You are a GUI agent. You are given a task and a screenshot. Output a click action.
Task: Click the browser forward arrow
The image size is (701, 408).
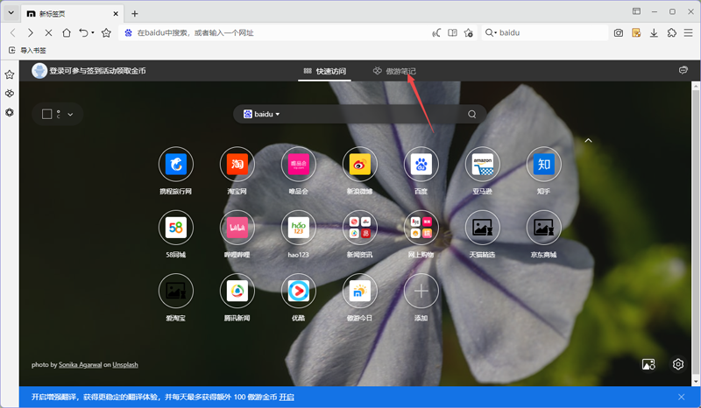[x=31, y=32]
